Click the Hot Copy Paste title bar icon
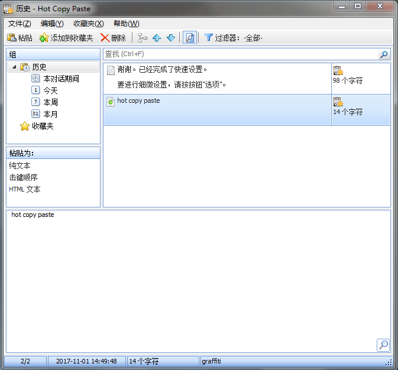The height and width of the screenshot is (370, 398). pos(8,9)
